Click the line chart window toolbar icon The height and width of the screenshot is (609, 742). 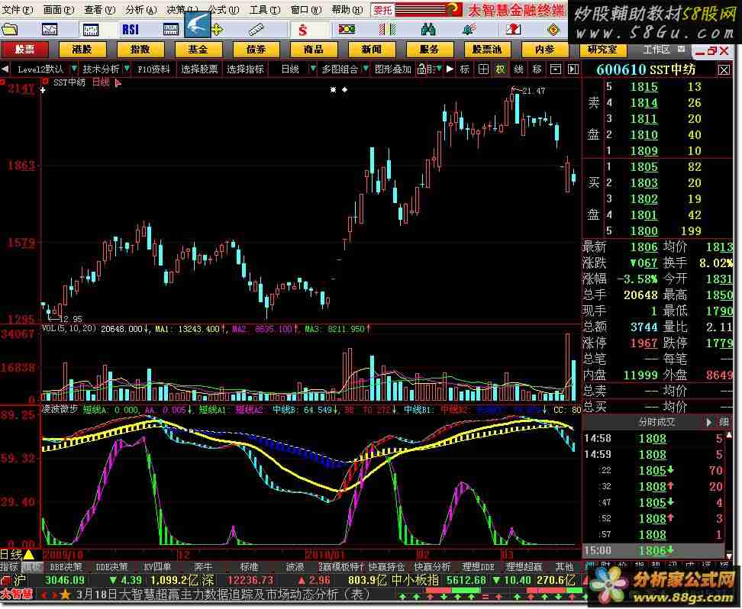point(49,30)
